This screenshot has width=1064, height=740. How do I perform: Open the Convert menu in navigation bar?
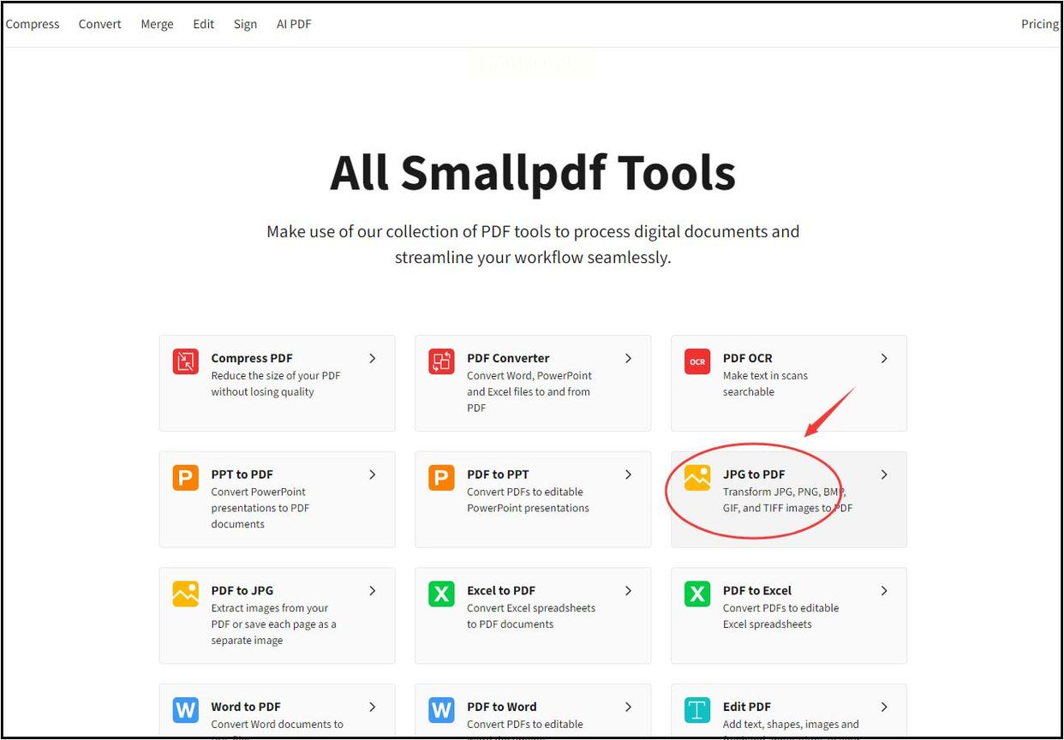(x=100, y=24)
